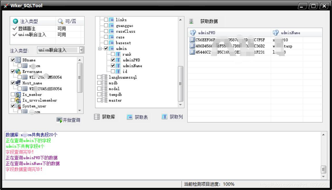Click the links table icon
Viewport: 332px width, 190px height.
pos(112,20)
